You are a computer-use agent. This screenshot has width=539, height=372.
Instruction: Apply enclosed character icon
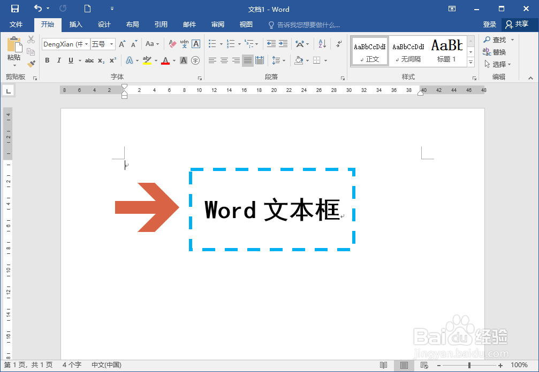pos(195,61)
